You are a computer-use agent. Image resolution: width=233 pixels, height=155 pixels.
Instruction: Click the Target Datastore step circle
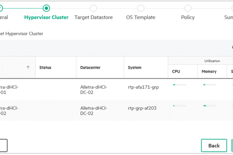(94, 8)
